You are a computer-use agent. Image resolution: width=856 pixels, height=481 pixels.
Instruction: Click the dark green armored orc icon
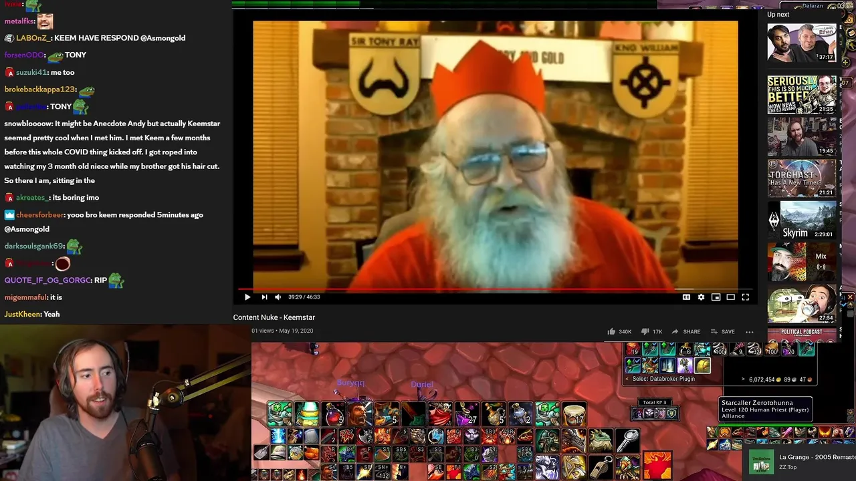(546, 440)
